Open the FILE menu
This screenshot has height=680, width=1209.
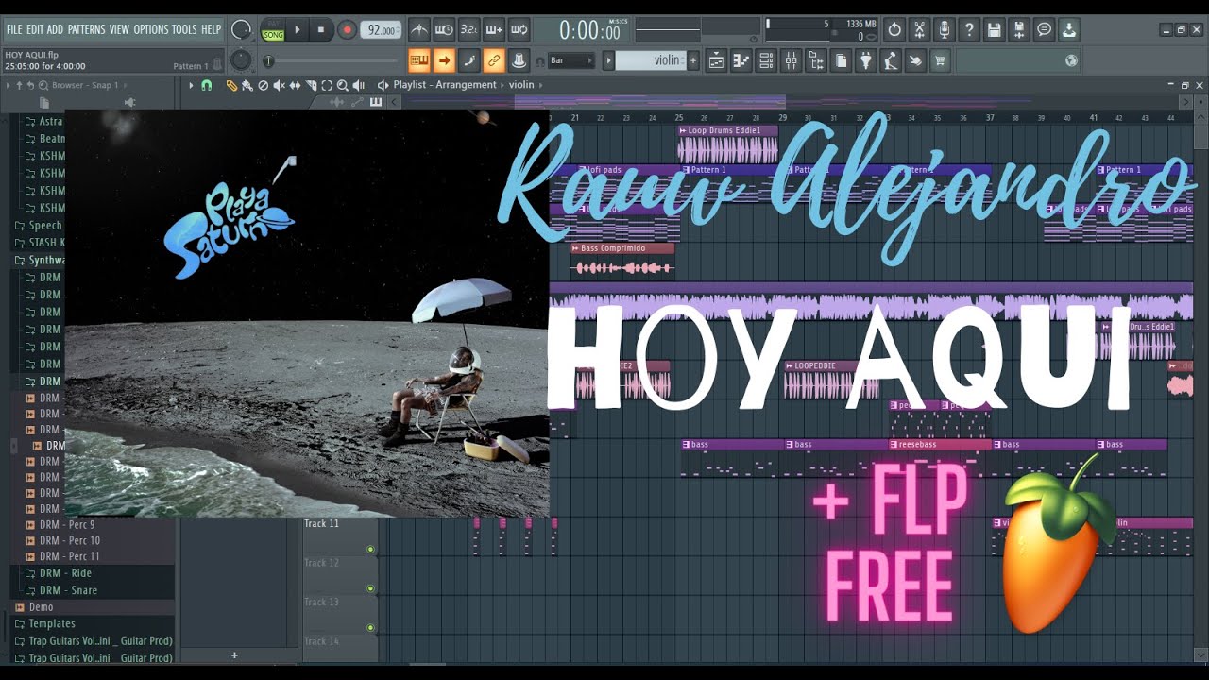pos(14,29)
